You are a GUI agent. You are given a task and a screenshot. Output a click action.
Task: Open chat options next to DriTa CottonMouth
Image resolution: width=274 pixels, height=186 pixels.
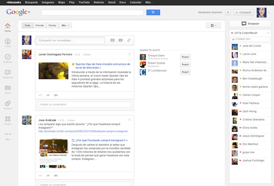coord(268,33)
